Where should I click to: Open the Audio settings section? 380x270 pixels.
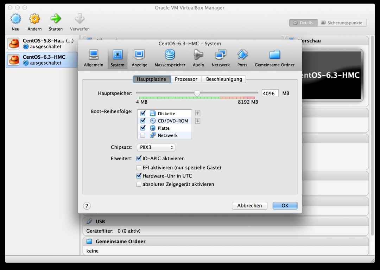(198, 58)
